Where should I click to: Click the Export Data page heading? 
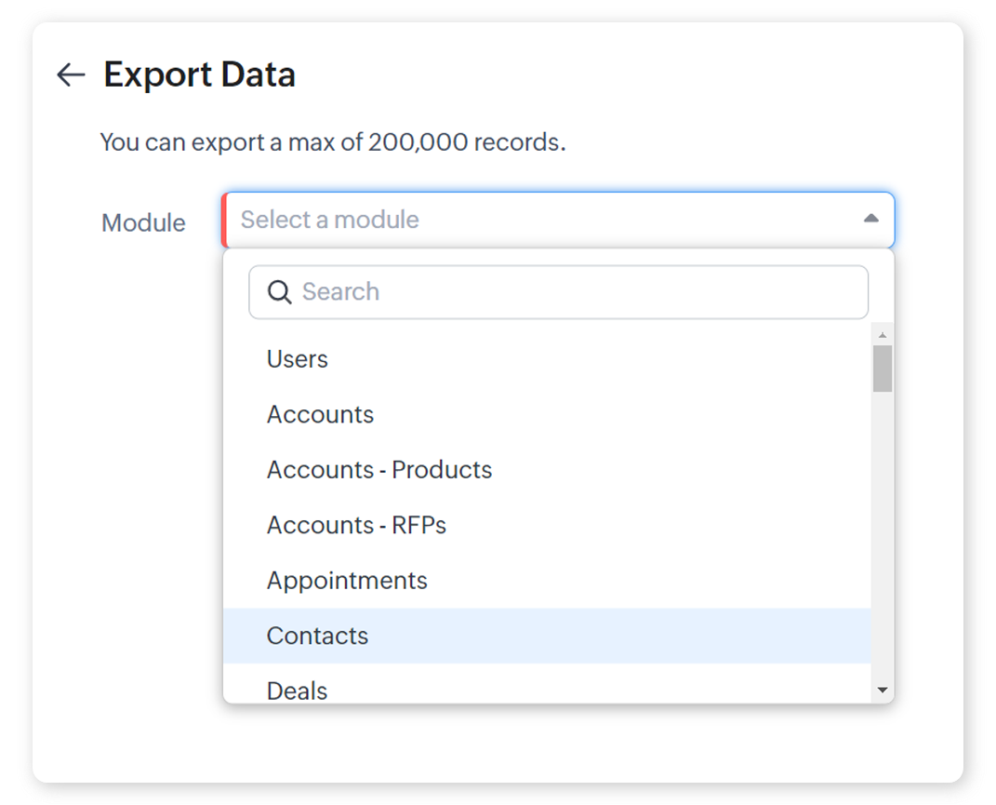pyautogui.click(x=199, y=74)
